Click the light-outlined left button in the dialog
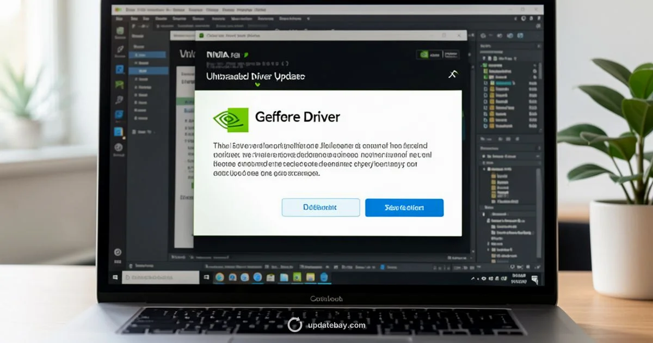Viewport: 653px width, 343px height. tap(321, 207)
